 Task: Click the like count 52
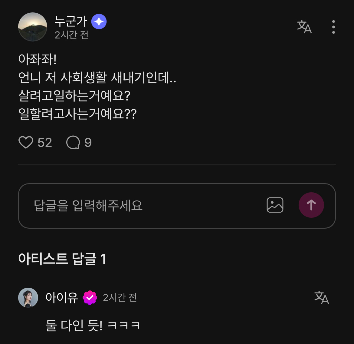45,143
